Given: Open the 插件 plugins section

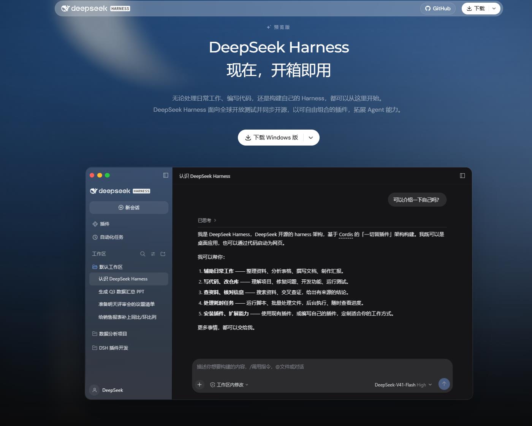Looking at the screenshot, I should pyautogui.click(x=129, y=224).
